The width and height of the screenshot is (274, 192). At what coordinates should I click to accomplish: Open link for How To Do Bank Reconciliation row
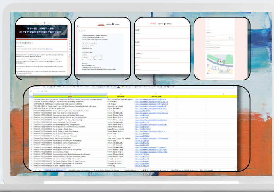pyautogui.click(x=142, y=134)
